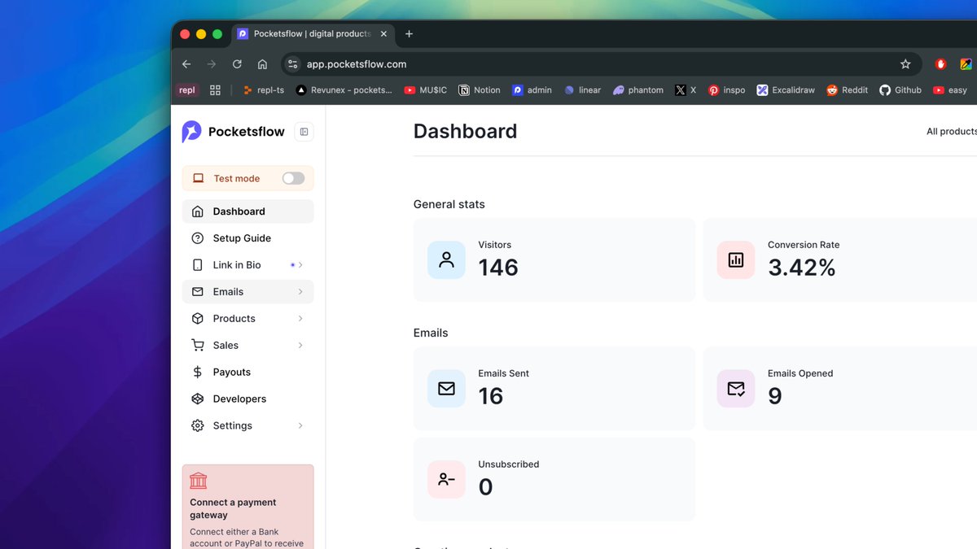Click the Pocketsflow wordmark text
The width and height of the screenshot is (977, 549).
(247, 132)
